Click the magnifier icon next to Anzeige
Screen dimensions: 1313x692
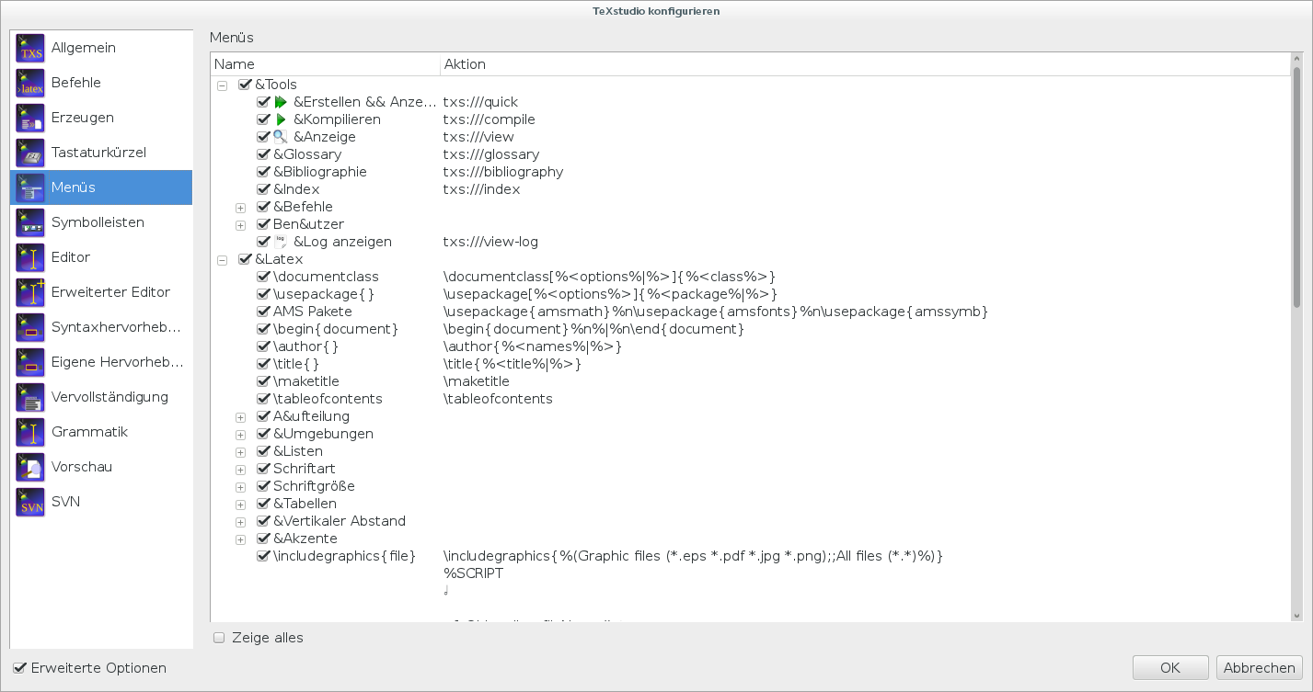[x=281, y=137]
